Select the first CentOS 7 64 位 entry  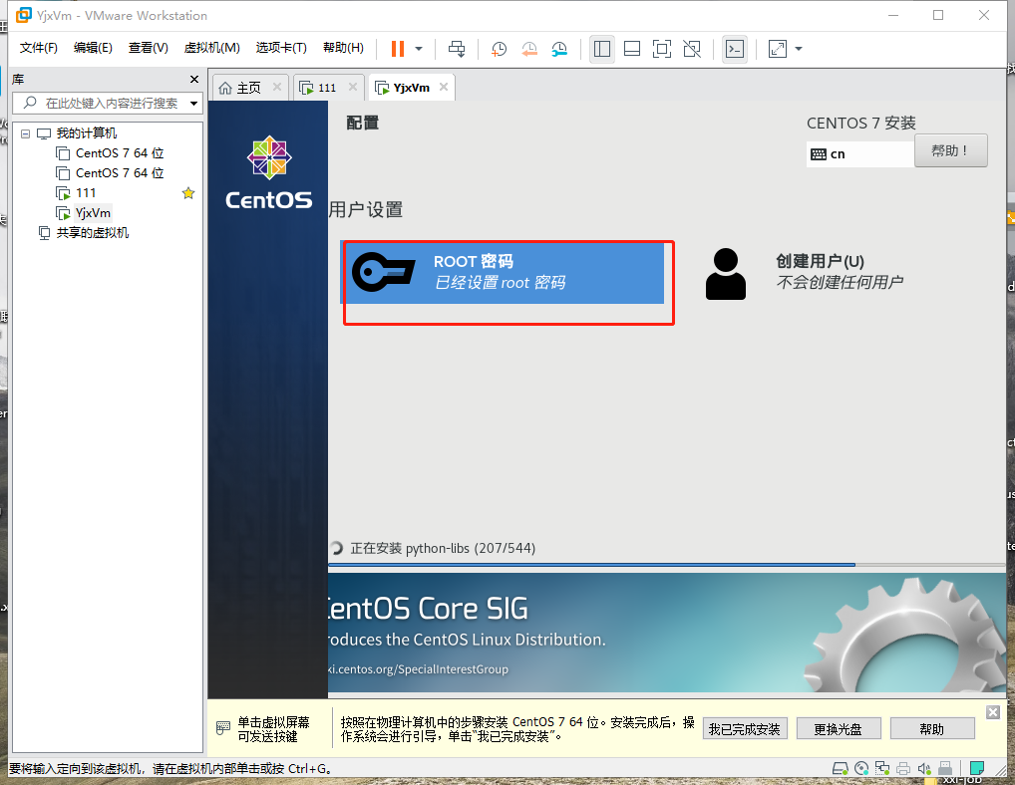click(119, 153)
